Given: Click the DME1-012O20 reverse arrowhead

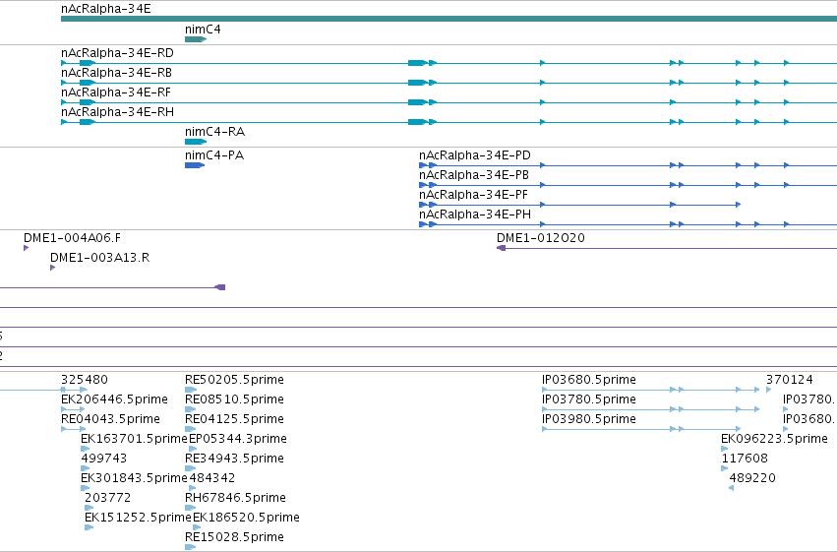Looking at the screenshot, I should [x=501, y=248].
